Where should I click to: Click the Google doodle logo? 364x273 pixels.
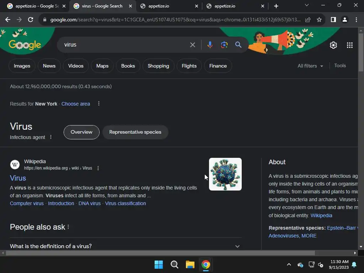(25, 44)
